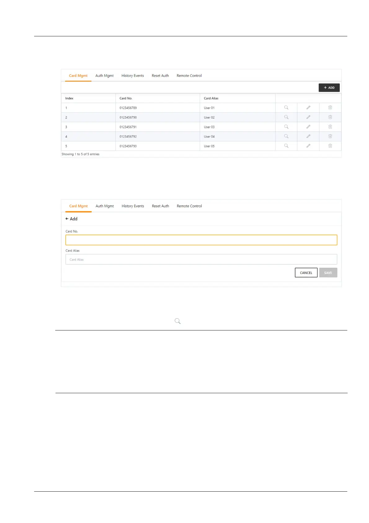Edit the User 02 card entry
The height and width of the screenshot is (523, 369).
point(308,117)
